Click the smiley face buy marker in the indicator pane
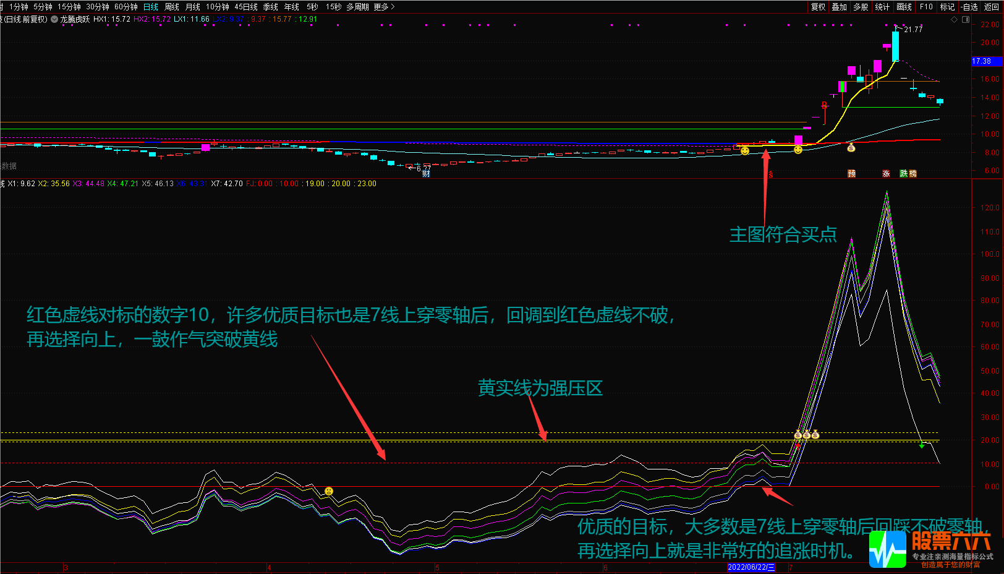This screenshot has height=574, width=1004. 329,490
